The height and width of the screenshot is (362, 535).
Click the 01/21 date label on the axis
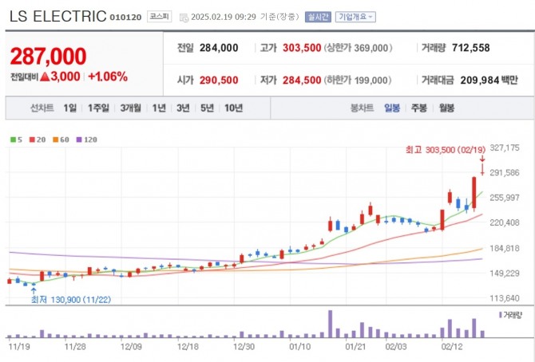pos(355,347)
